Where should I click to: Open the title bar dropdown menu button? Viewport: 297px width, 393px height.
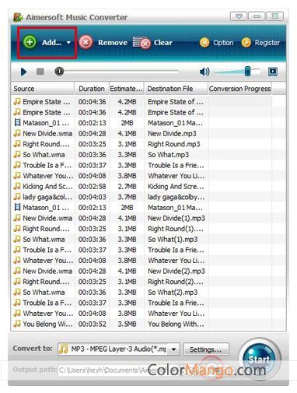[239, 16]
